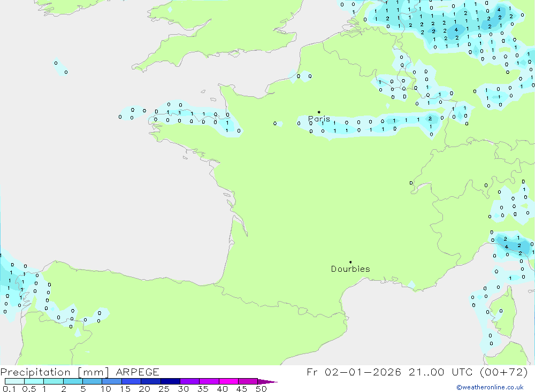
Task: Pick the magenta swatch between 45 and 50
Action: (x=248, y=382)
